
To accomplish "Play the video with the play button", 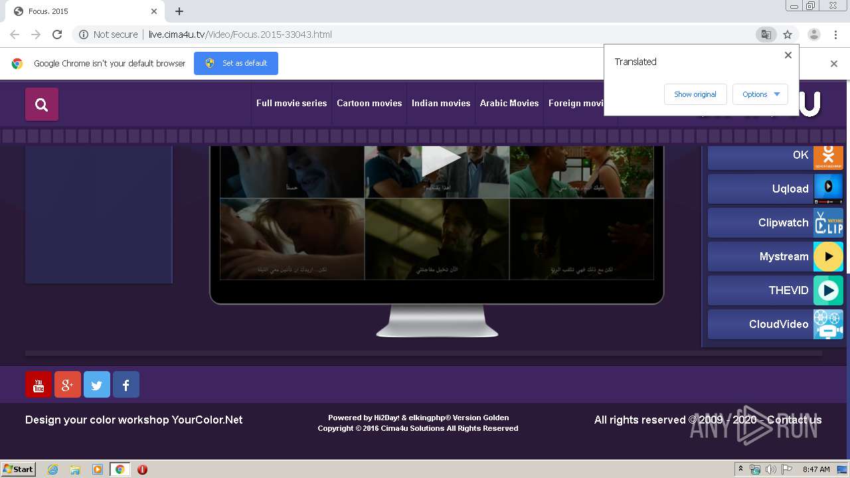I will tap(441, 161).
